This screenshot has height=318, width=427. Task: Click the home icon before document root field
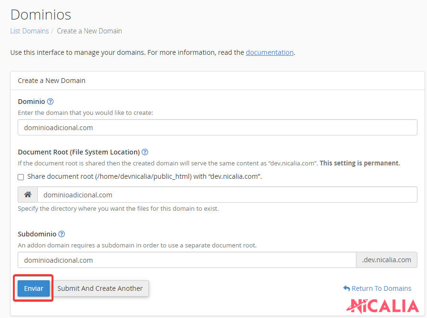tap(28, 195)
